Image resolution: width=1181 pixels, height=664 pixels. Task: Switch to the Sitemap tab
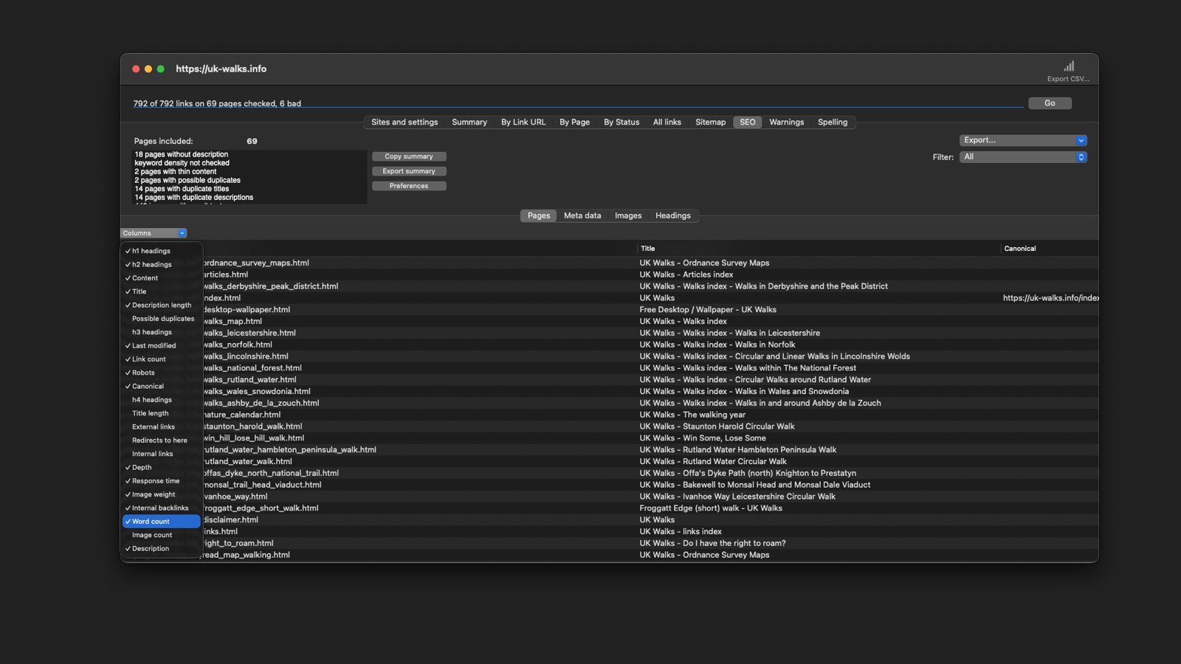tap(711, 122)
